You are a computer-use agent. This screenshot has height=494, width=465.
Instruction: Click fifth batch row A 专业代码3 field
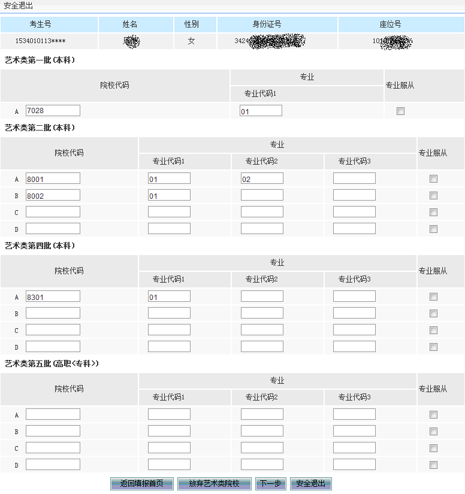pyautogui.click(x=354, y=414)
